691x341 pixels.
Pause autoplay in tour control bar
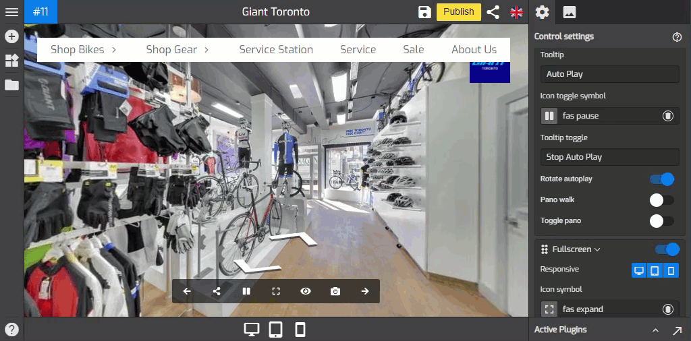[x=246, y=291]
